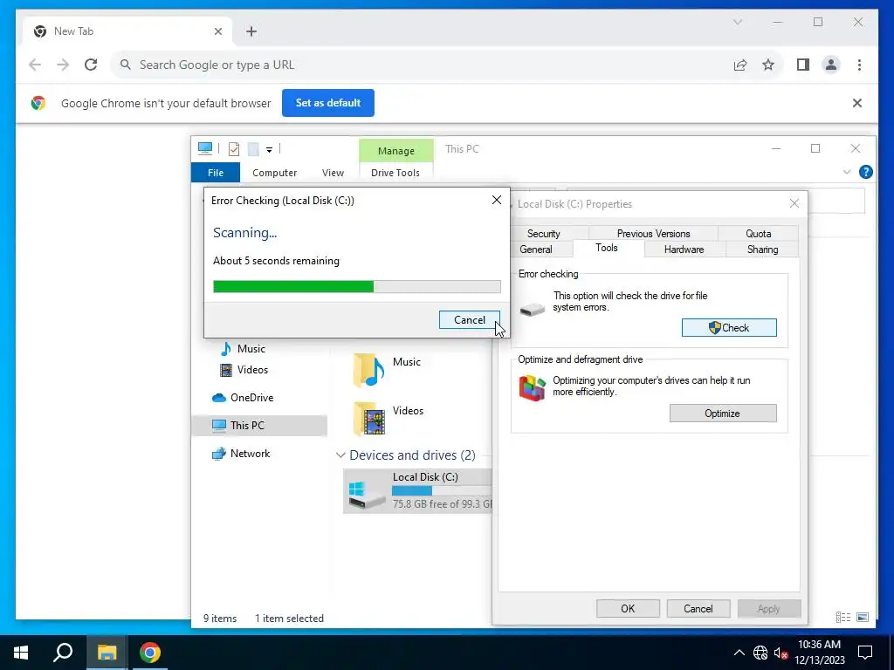Open the General tab

click(x=536, y=249)
